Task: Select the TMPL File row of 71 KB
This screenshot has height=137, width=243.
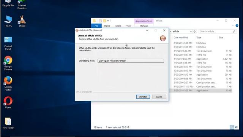Action: click(201, 55)
